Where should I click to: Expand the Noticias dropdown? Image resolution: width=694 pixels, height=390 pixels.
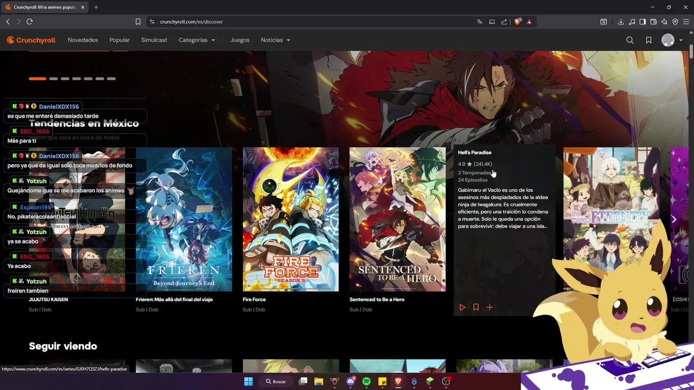[275, 40]
